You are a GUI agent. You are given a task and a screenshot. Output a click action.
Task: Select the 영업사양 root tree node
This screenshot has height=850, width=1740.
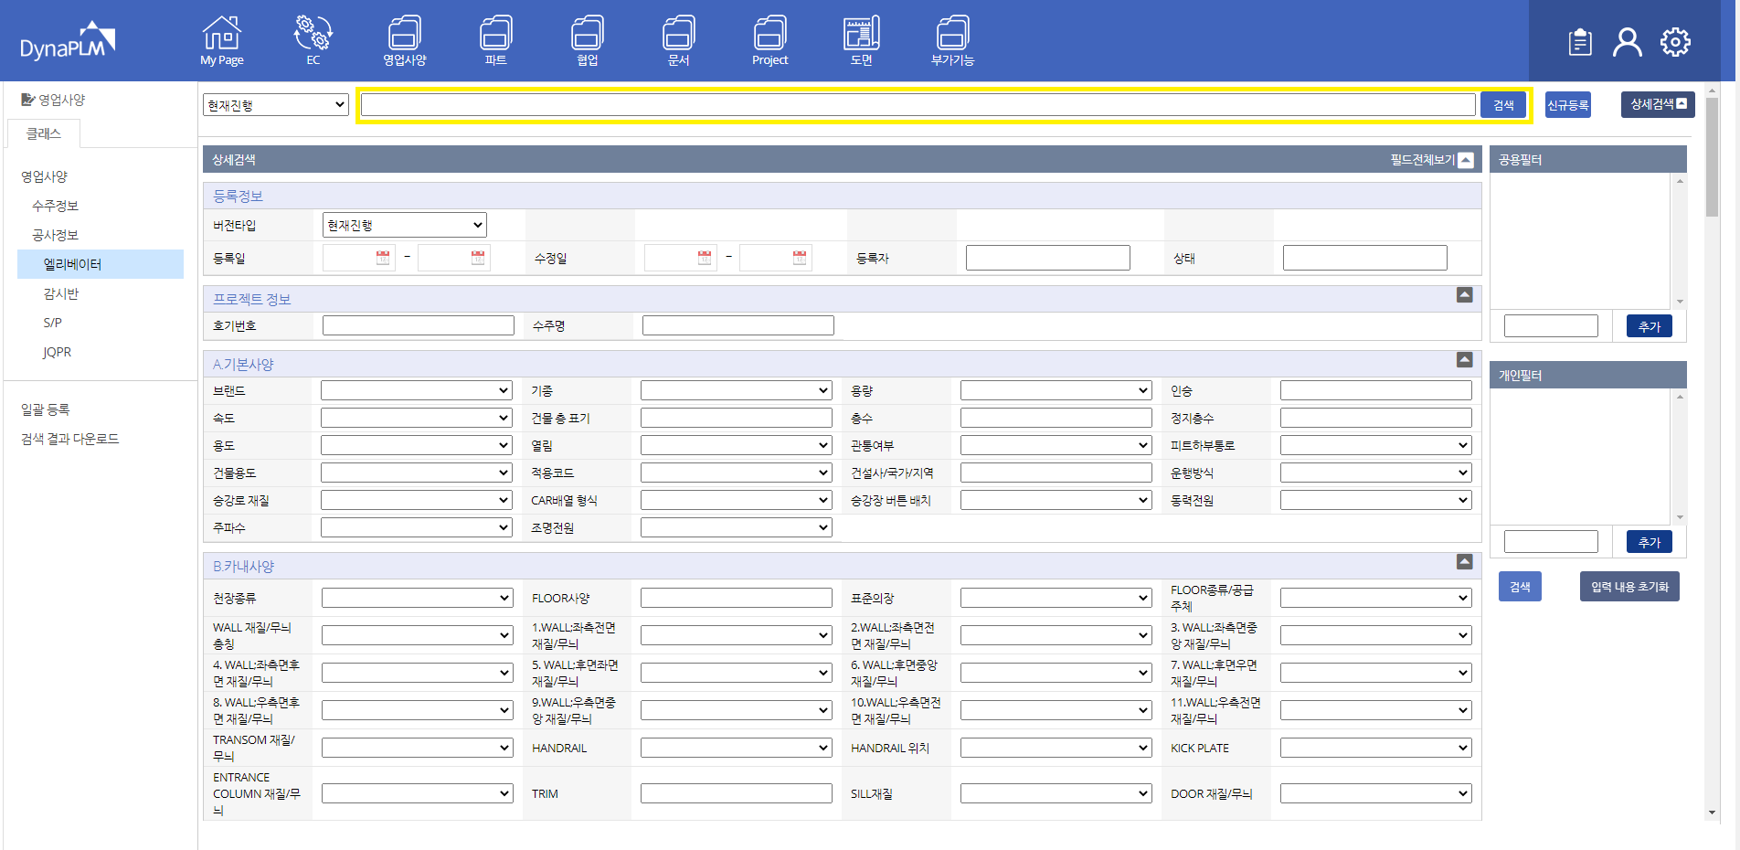pyautogui.click(x=44, y=176)
